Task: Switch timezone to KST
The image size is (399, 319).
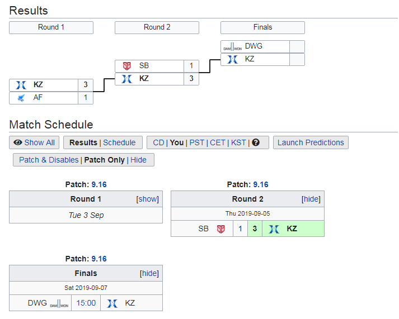Action: (238, 142)
